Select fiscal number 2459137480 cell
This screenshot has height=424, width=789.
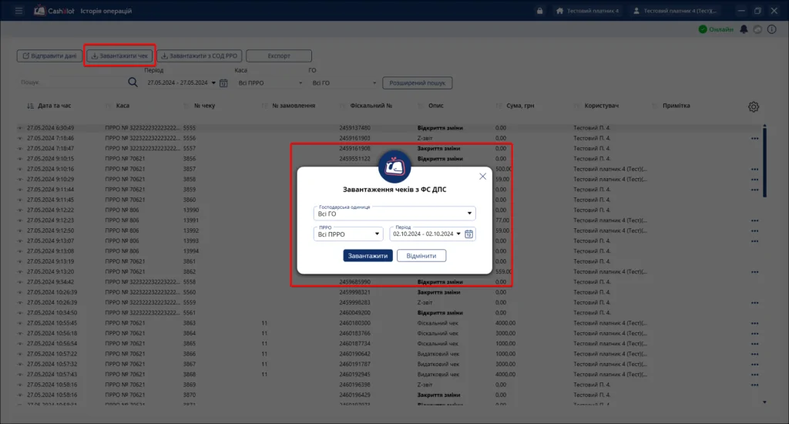[x=354, y=128]
